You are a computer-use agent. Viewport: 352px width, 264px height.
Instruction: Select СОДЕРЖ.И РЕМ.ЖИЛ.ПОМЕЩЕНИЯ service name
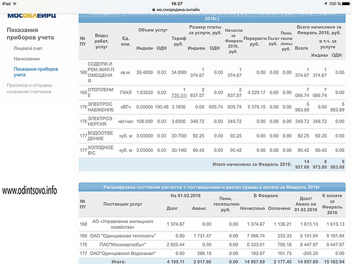coord(101,72)
